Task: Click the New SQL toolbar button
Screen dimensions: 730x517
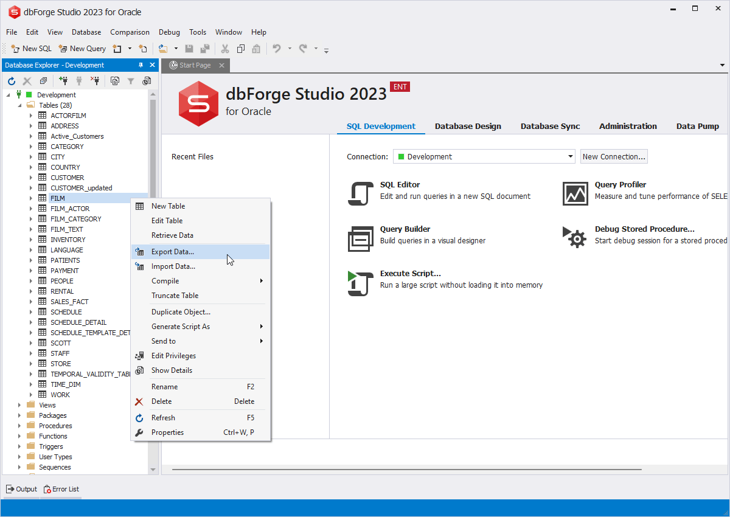Action: 31,49
